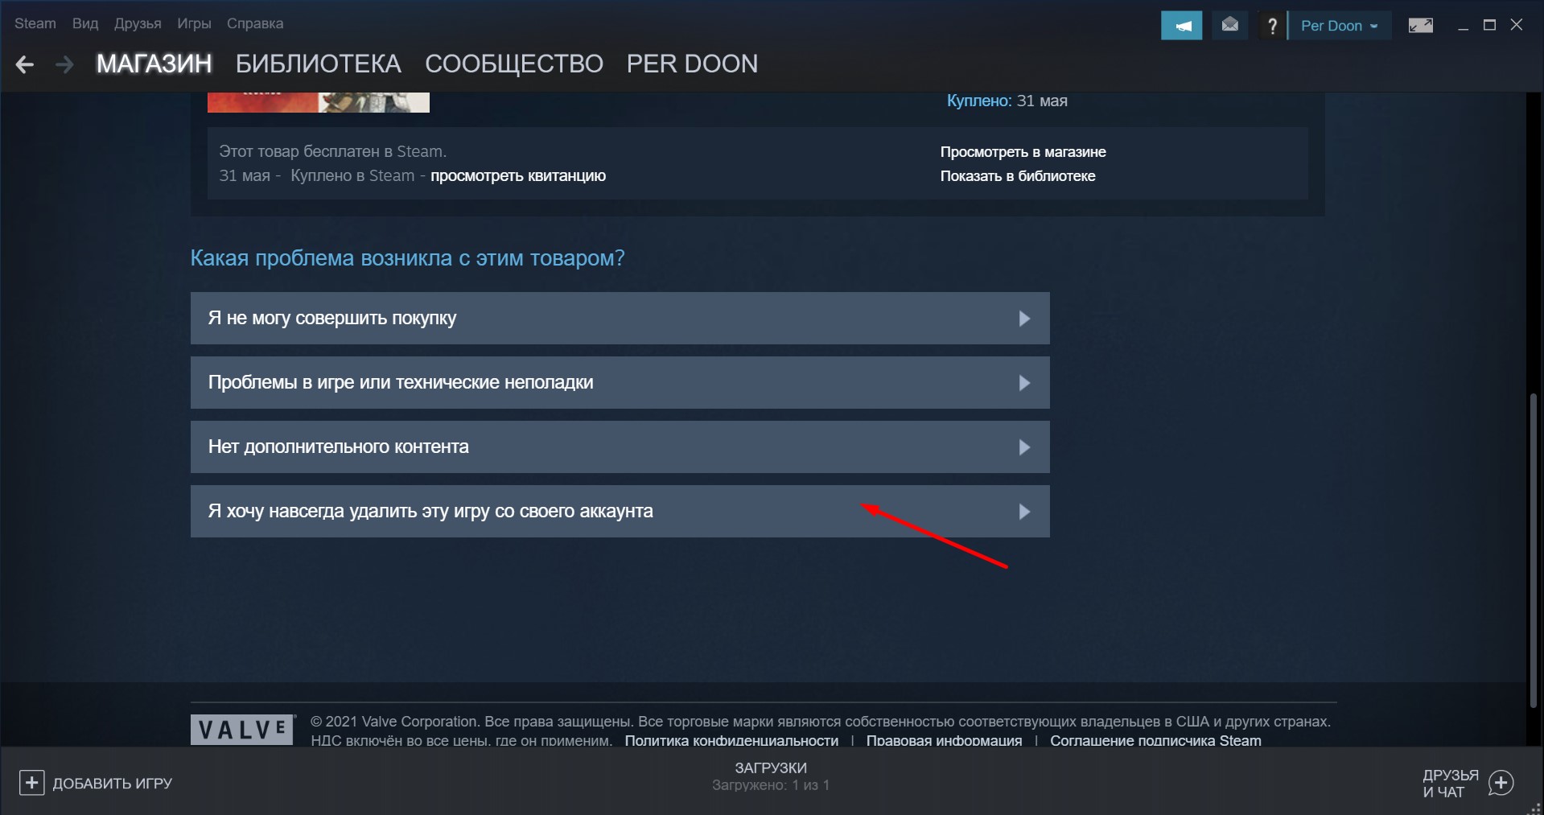Expand the permanently remove game arrow
1544x815 pixels.
point(1024,512)
